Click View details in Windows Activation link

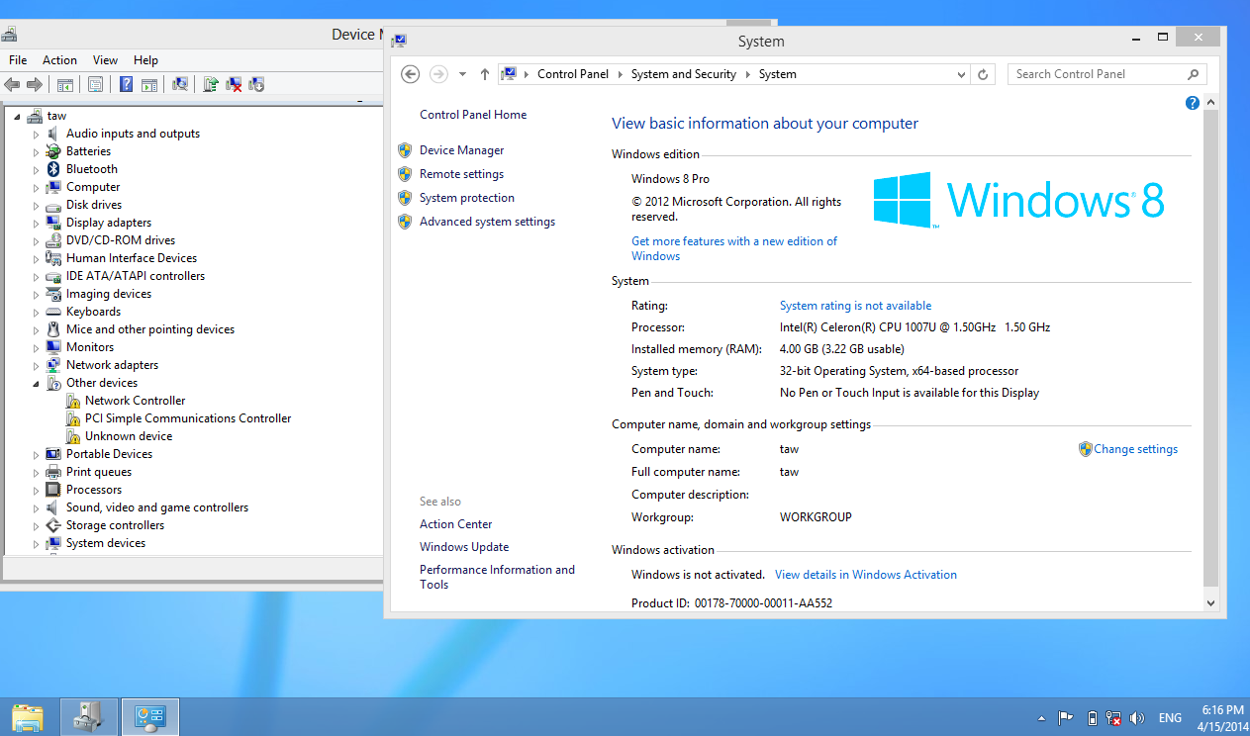pyautogui.click(x=866, y=575)
